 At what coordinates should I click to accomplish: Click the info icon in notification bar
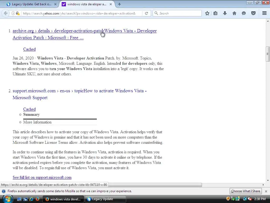pos(4,191)
